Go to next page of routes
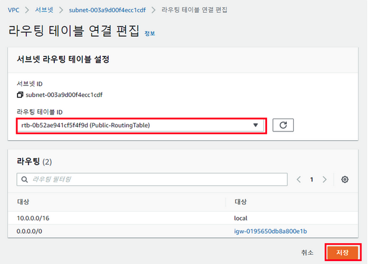The width and height of the screenshot is (369, 264). pyautogui.click(x=325, y=180)
